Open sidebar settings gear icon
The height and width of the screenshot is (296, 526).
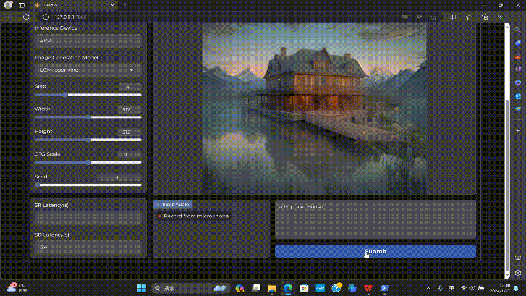point(518,273)
